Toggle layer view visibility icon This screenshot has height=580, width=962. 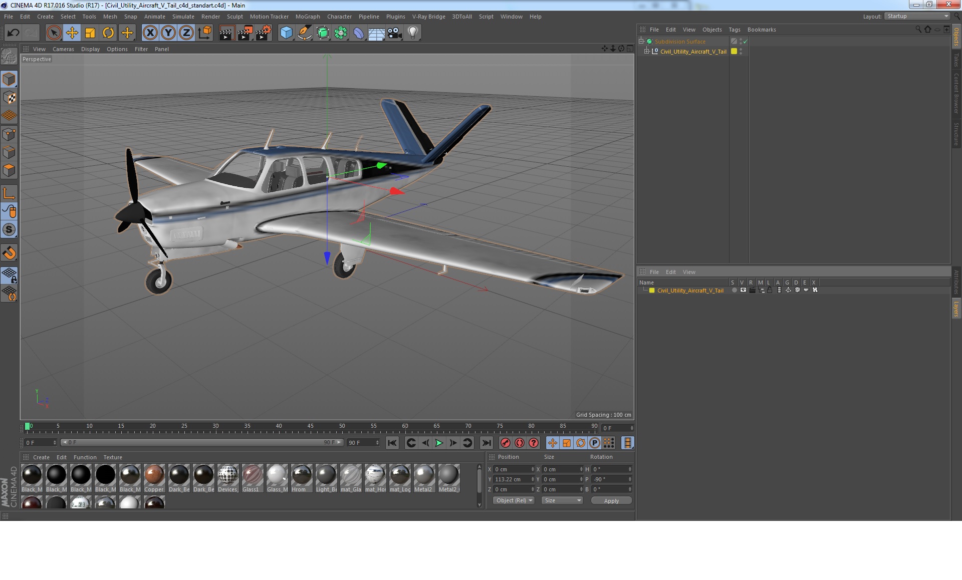pos(743,291)
